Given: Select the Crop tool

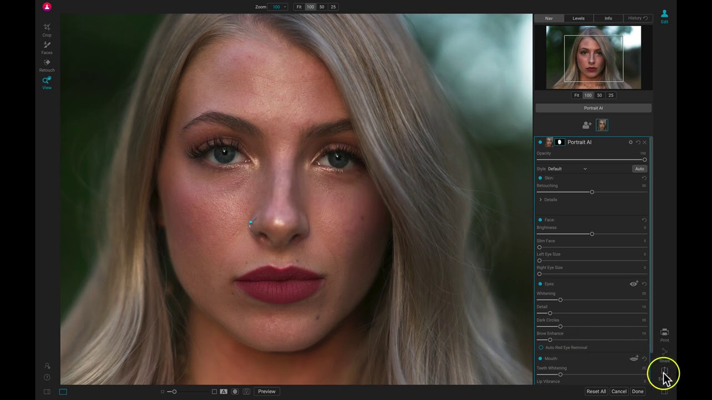Looking at the screenshot, I should (x=47, y=29).
